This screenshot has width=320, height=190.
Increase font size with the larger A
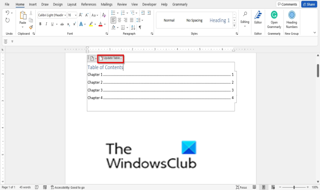coord(80,15)
